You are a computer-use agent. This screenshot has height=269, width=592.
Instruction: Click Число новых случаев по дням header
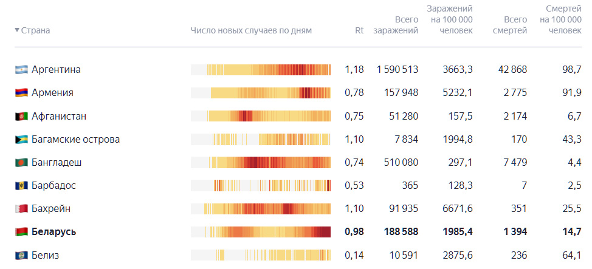(251, 30)
